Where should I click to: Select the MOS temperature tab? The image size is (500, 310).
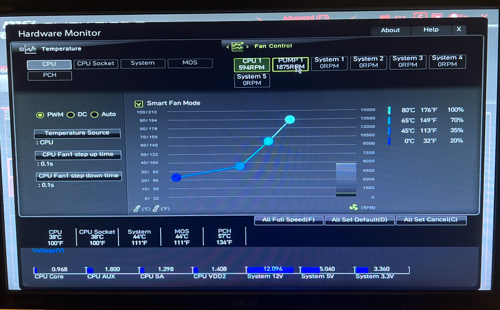click(190, 63)
